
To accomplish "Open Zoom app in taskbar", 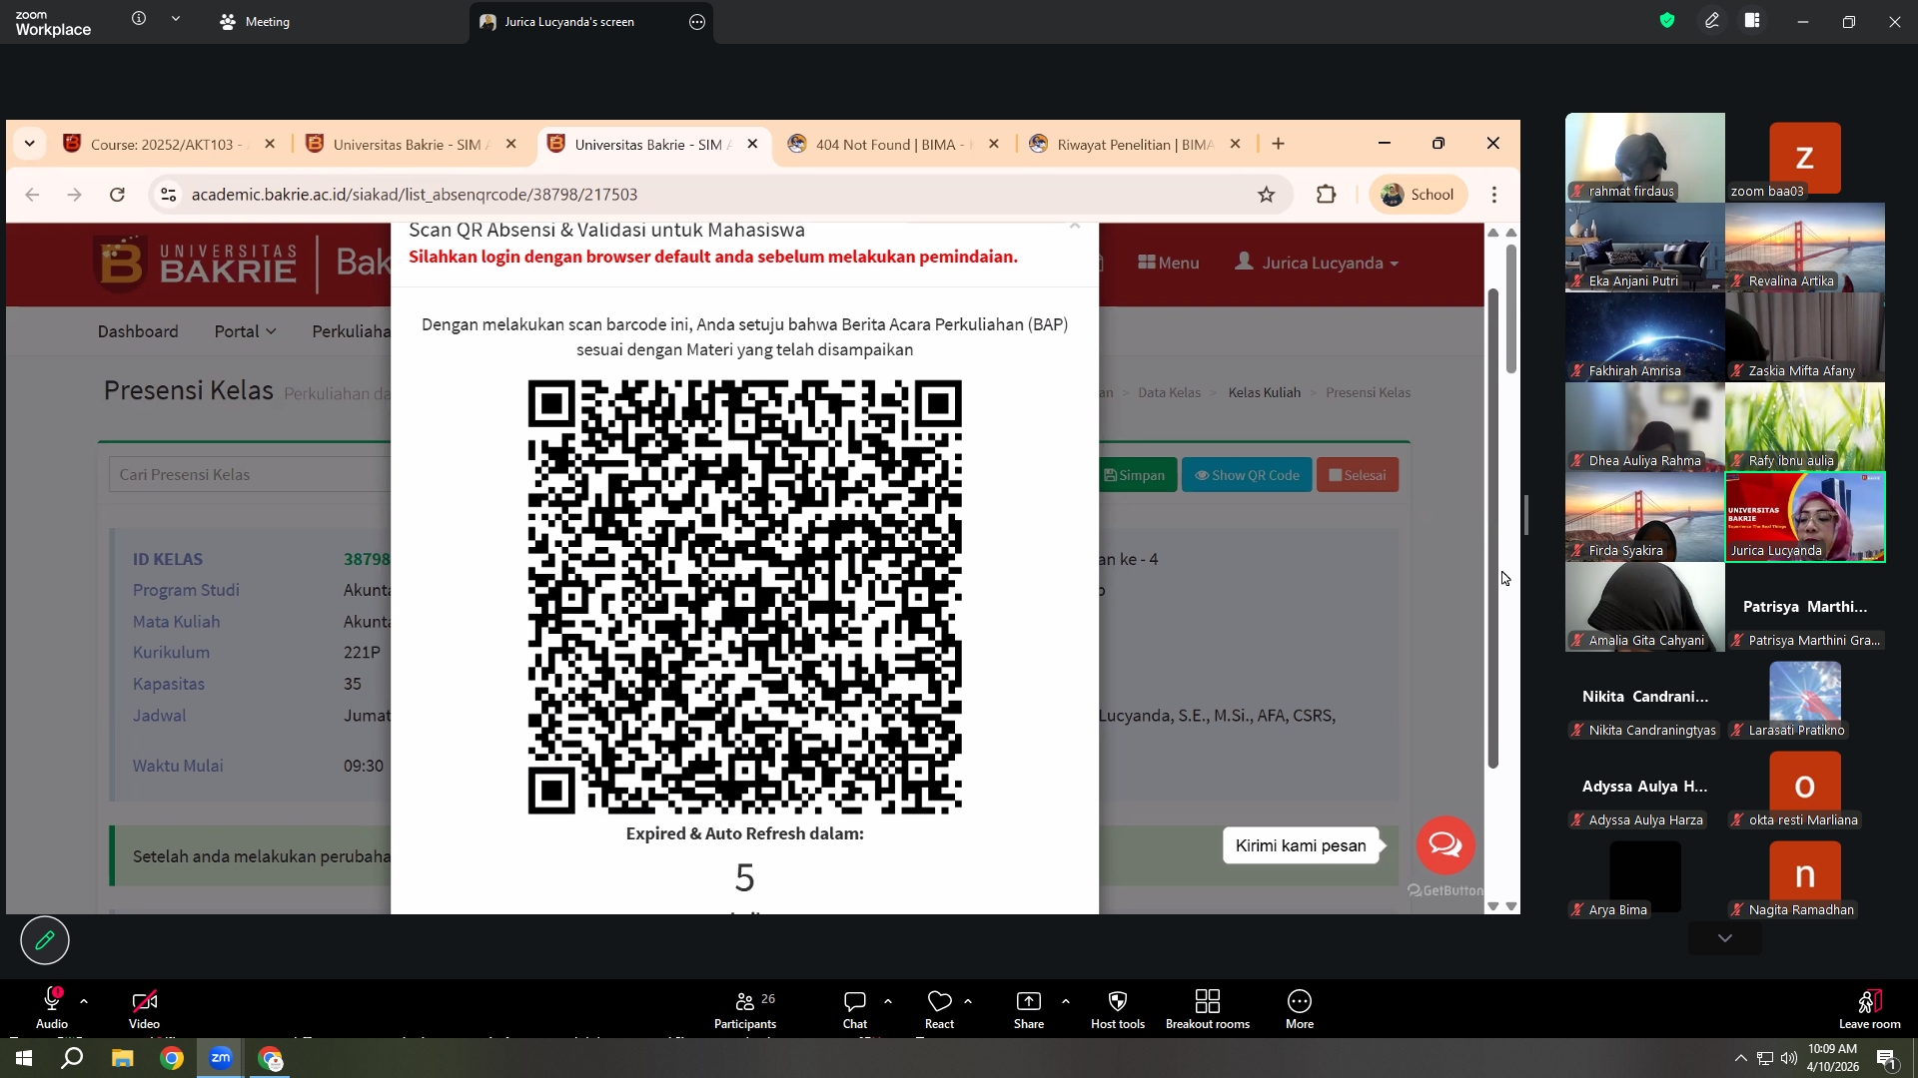I will pos(221,1058).
